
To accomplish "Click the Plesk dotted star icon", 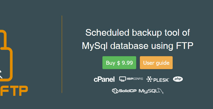I will (149, 79).
